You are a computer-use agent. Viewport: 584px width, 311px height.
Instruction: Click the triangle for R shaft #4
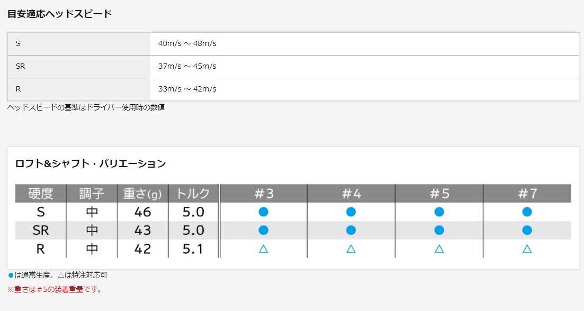(351, 249)
